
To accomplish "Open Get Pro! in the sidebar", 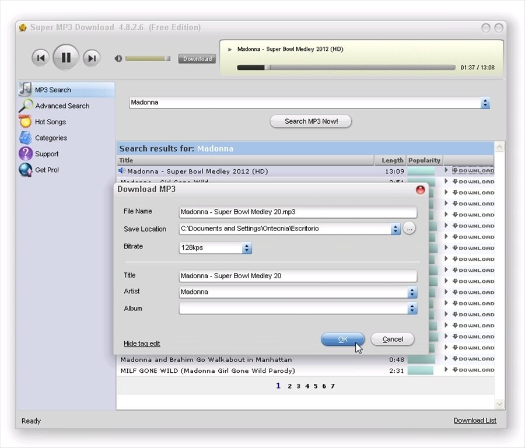I will click(x=47, y=170).
